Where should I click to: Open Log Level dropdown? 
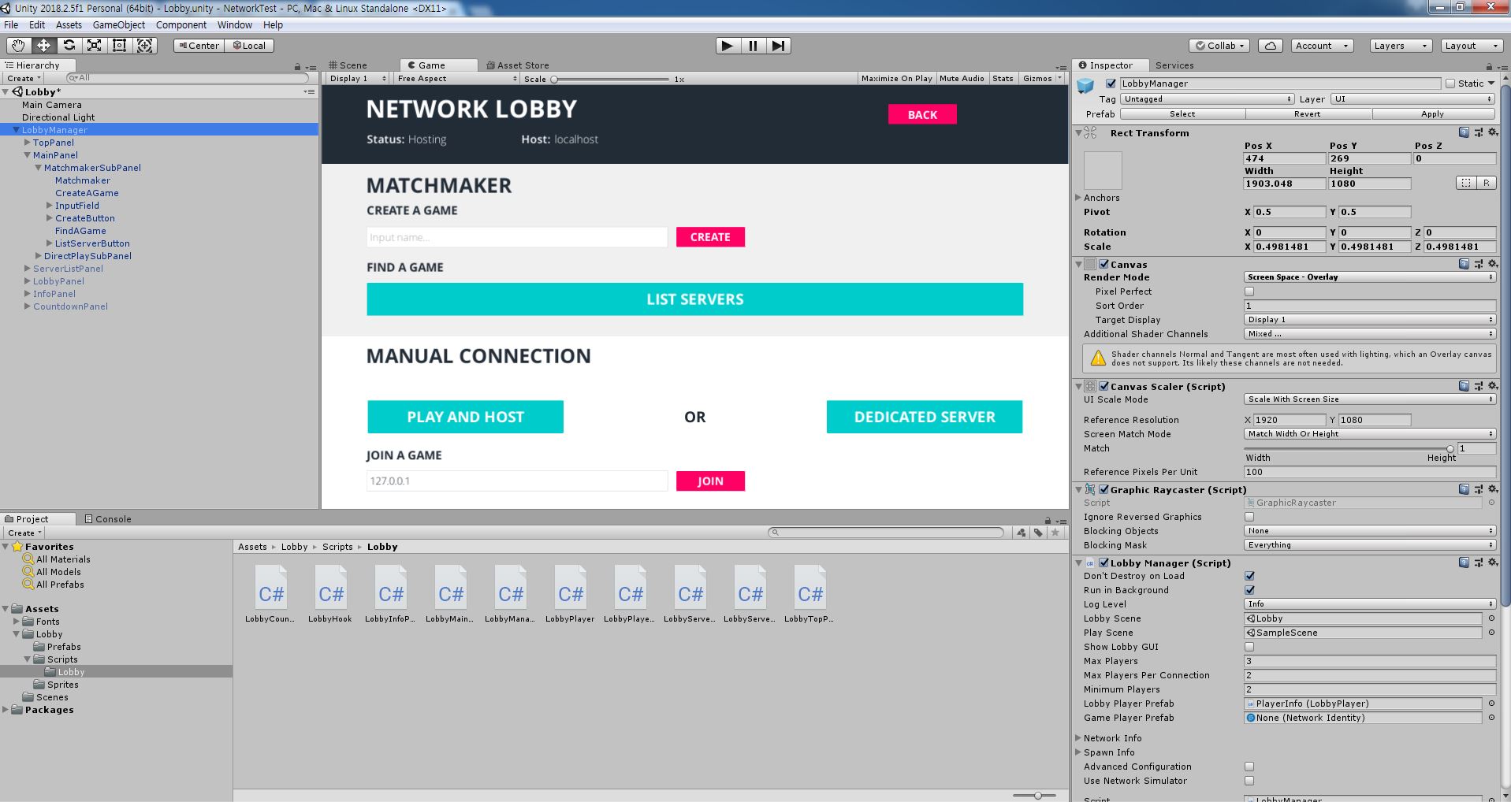1369,604
